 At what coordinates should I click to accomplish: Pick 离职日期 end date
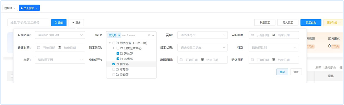coord(212,60)
